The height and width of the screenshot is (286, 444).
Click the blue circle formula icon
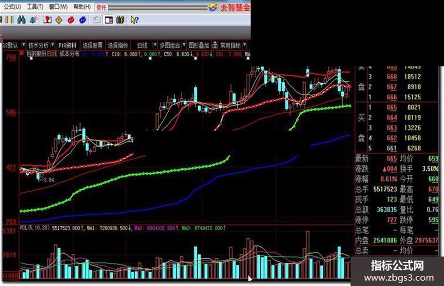82,20
